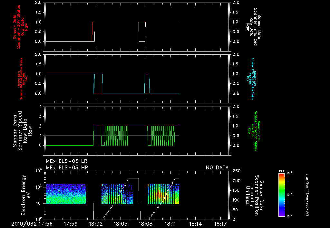Image resolution: width=330 pixels, height=228 pixels.
Task: Click the spectrogram block starting at 17:56
Action: pyautogui.click(x=66, y=194)
